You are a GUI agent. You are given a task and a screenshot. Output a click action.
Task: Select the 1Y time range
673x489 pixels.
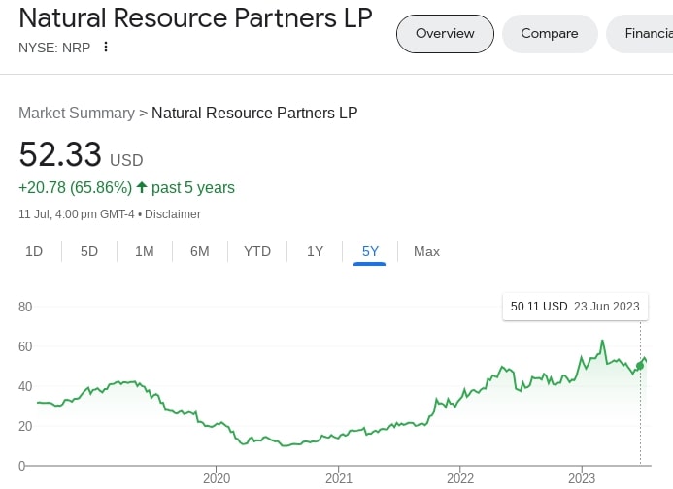pyautogui.click(x=316, y=251)
